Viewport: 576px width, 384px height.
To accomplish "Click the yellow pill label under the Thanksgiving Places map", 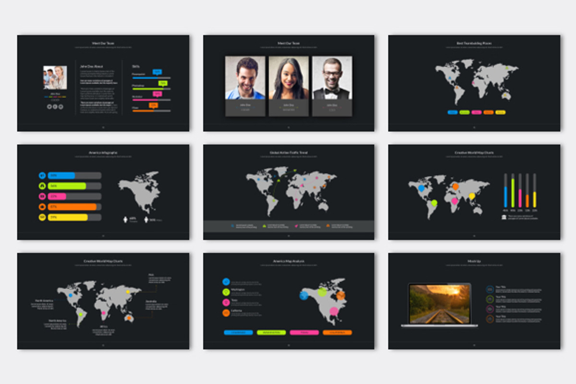I will 501,112.
